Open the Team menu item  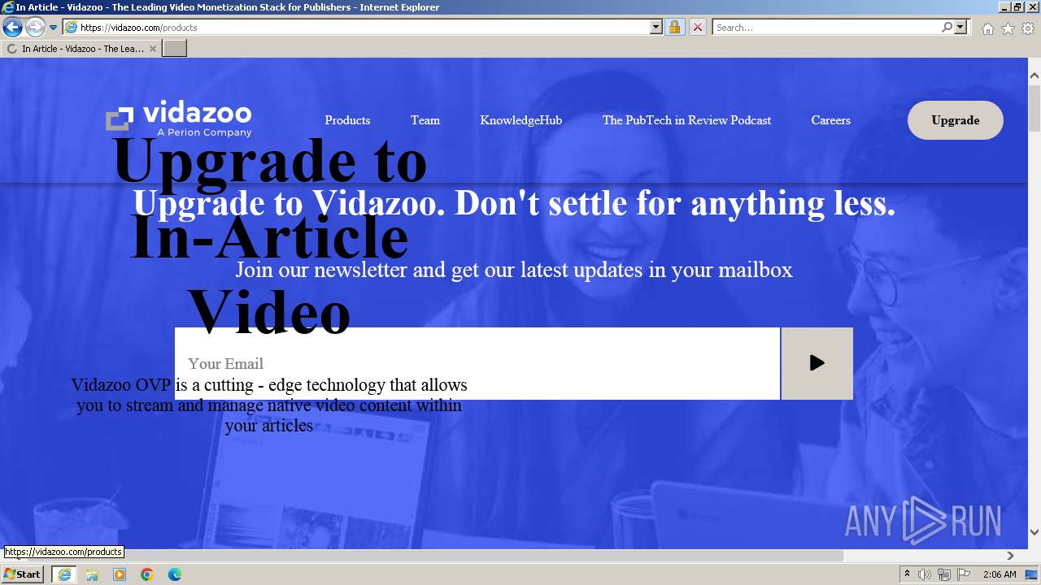point(425,120)
